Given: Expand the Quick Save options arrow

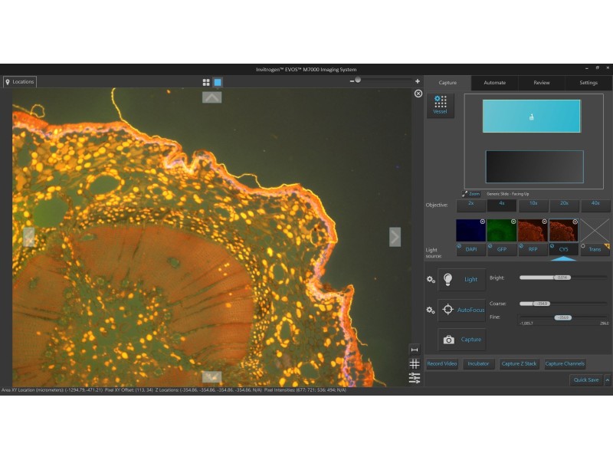Looking at the screenshot, I should click(x=607, y=379).
